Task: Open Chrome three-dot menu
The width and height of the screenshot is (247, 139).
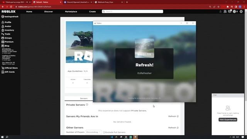Action: (x=244, y=7)
